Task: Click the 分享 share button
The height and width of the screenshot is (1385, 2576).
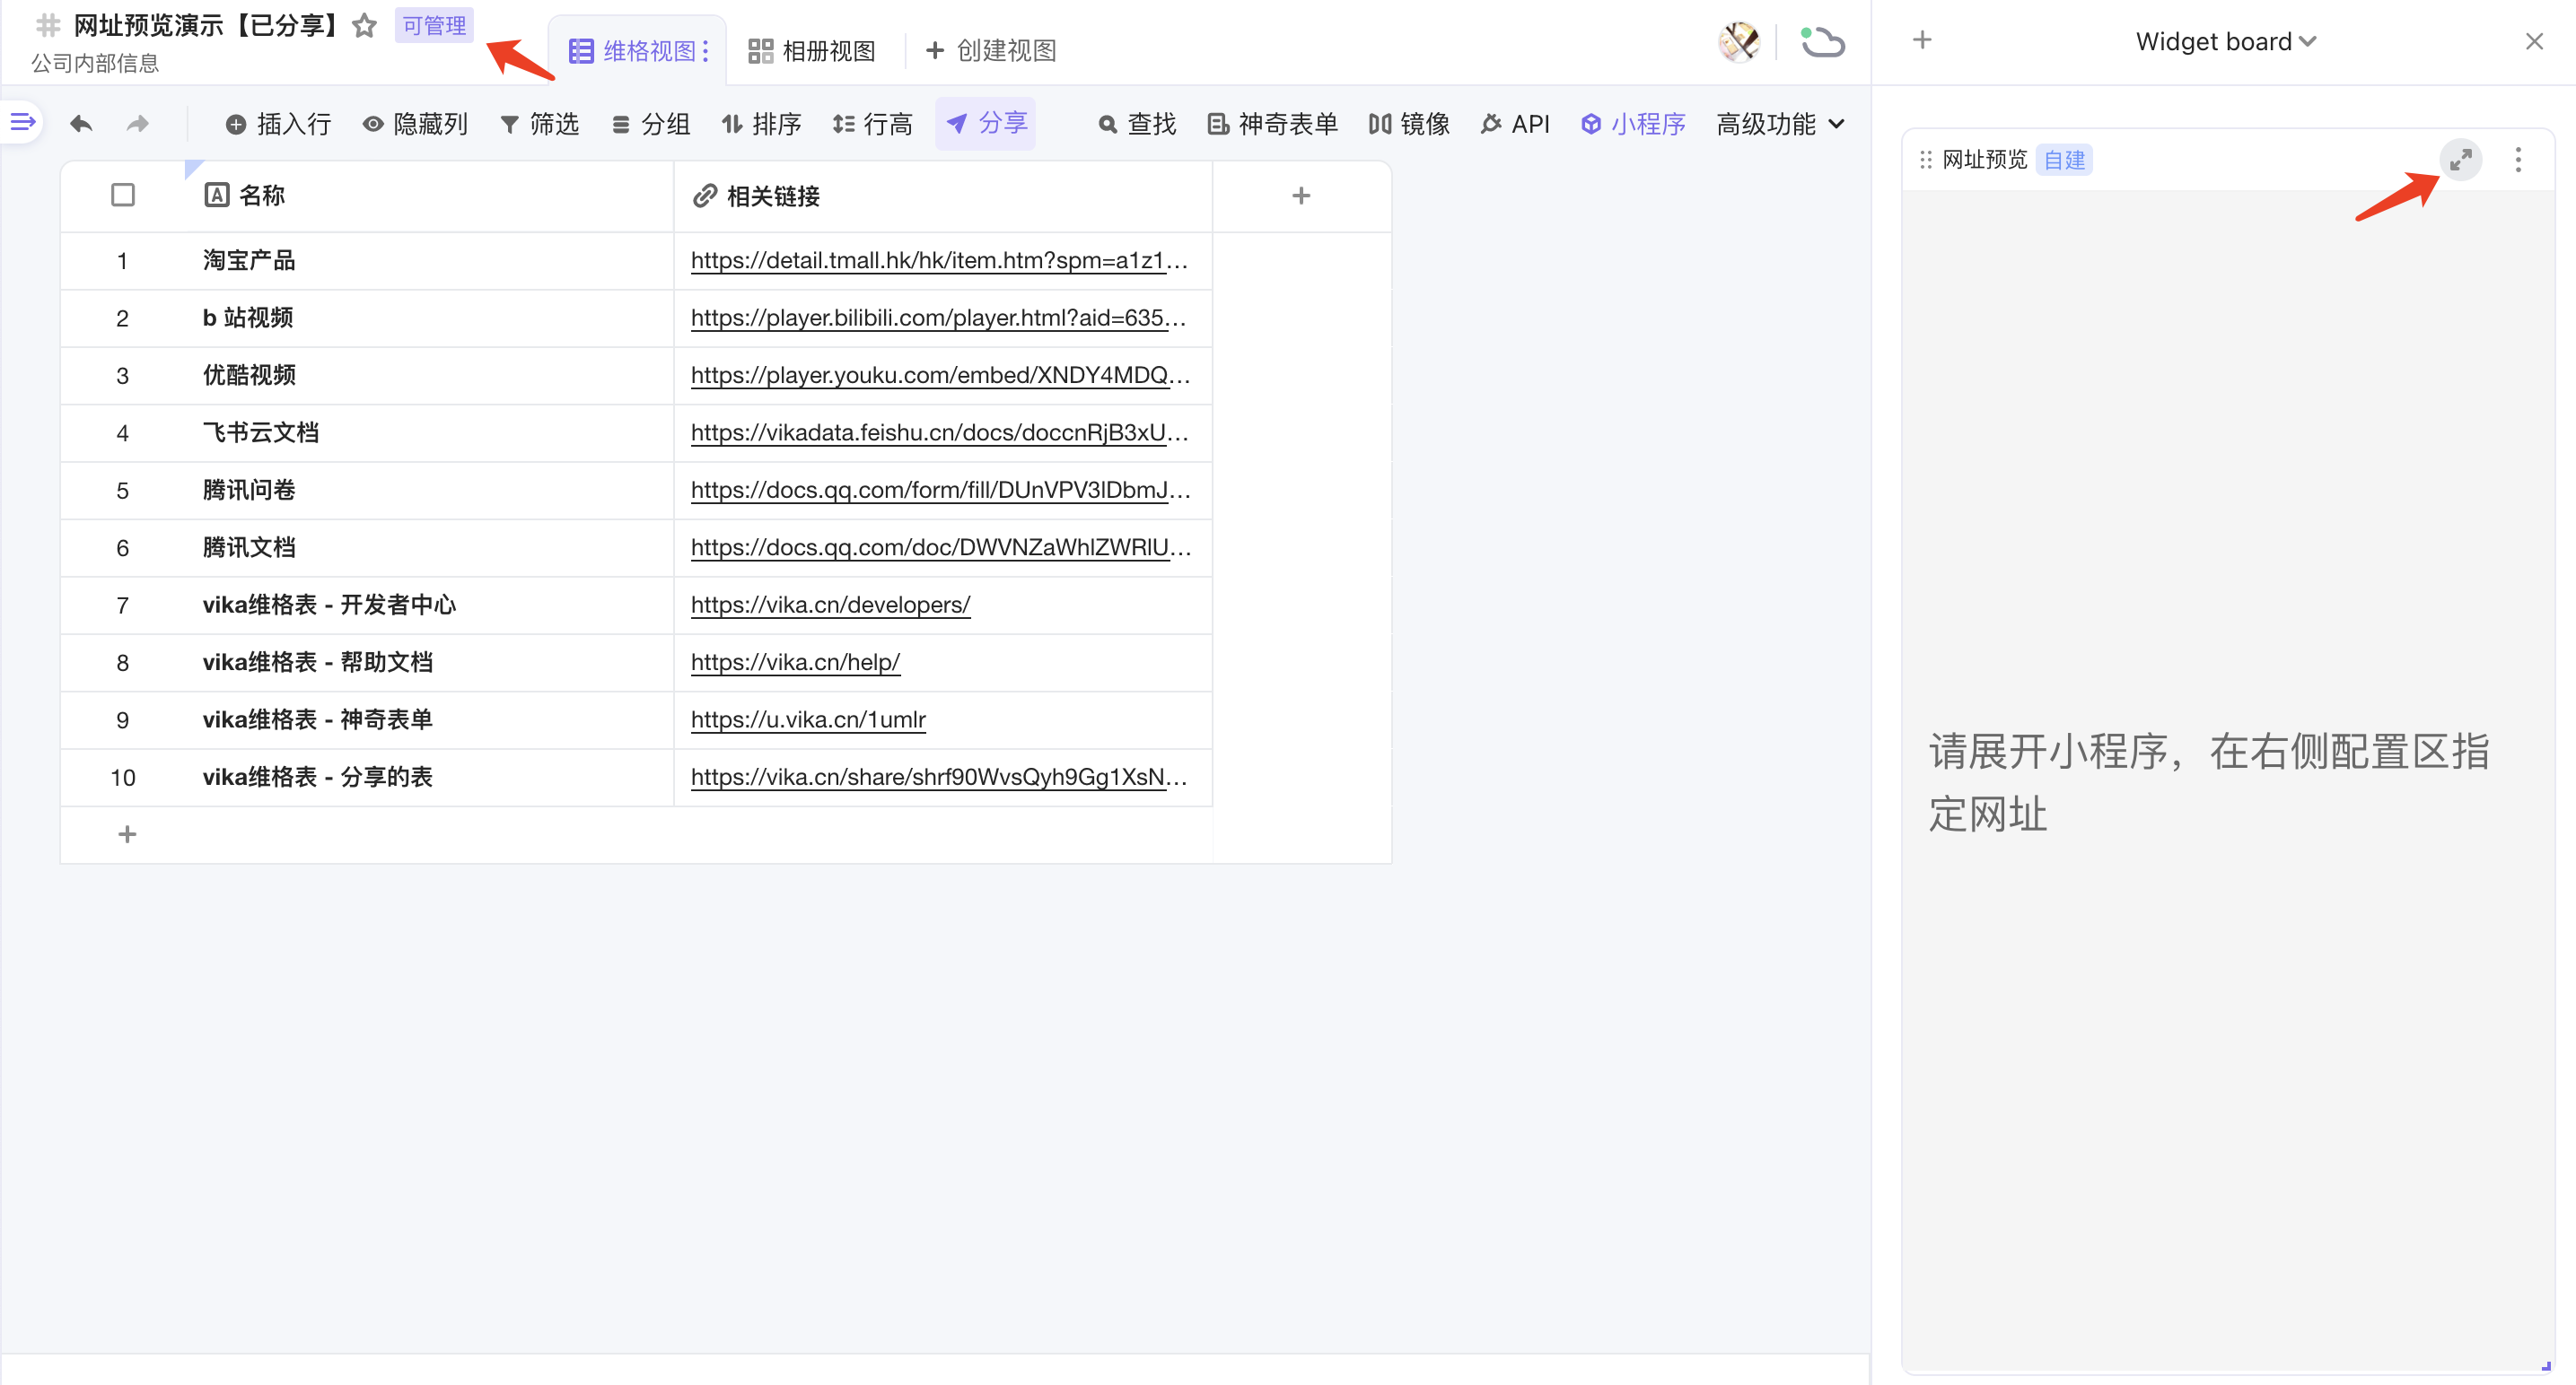Action: (x=986, y=123)
